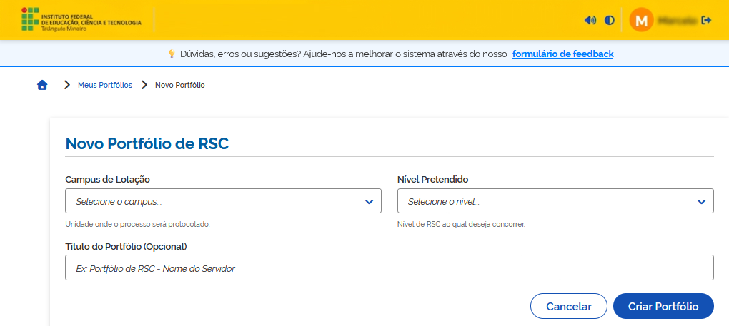This screenshot has height=326, width=729.
Task: Focus the Título do Portfólio text field
Action: point(389,268)
